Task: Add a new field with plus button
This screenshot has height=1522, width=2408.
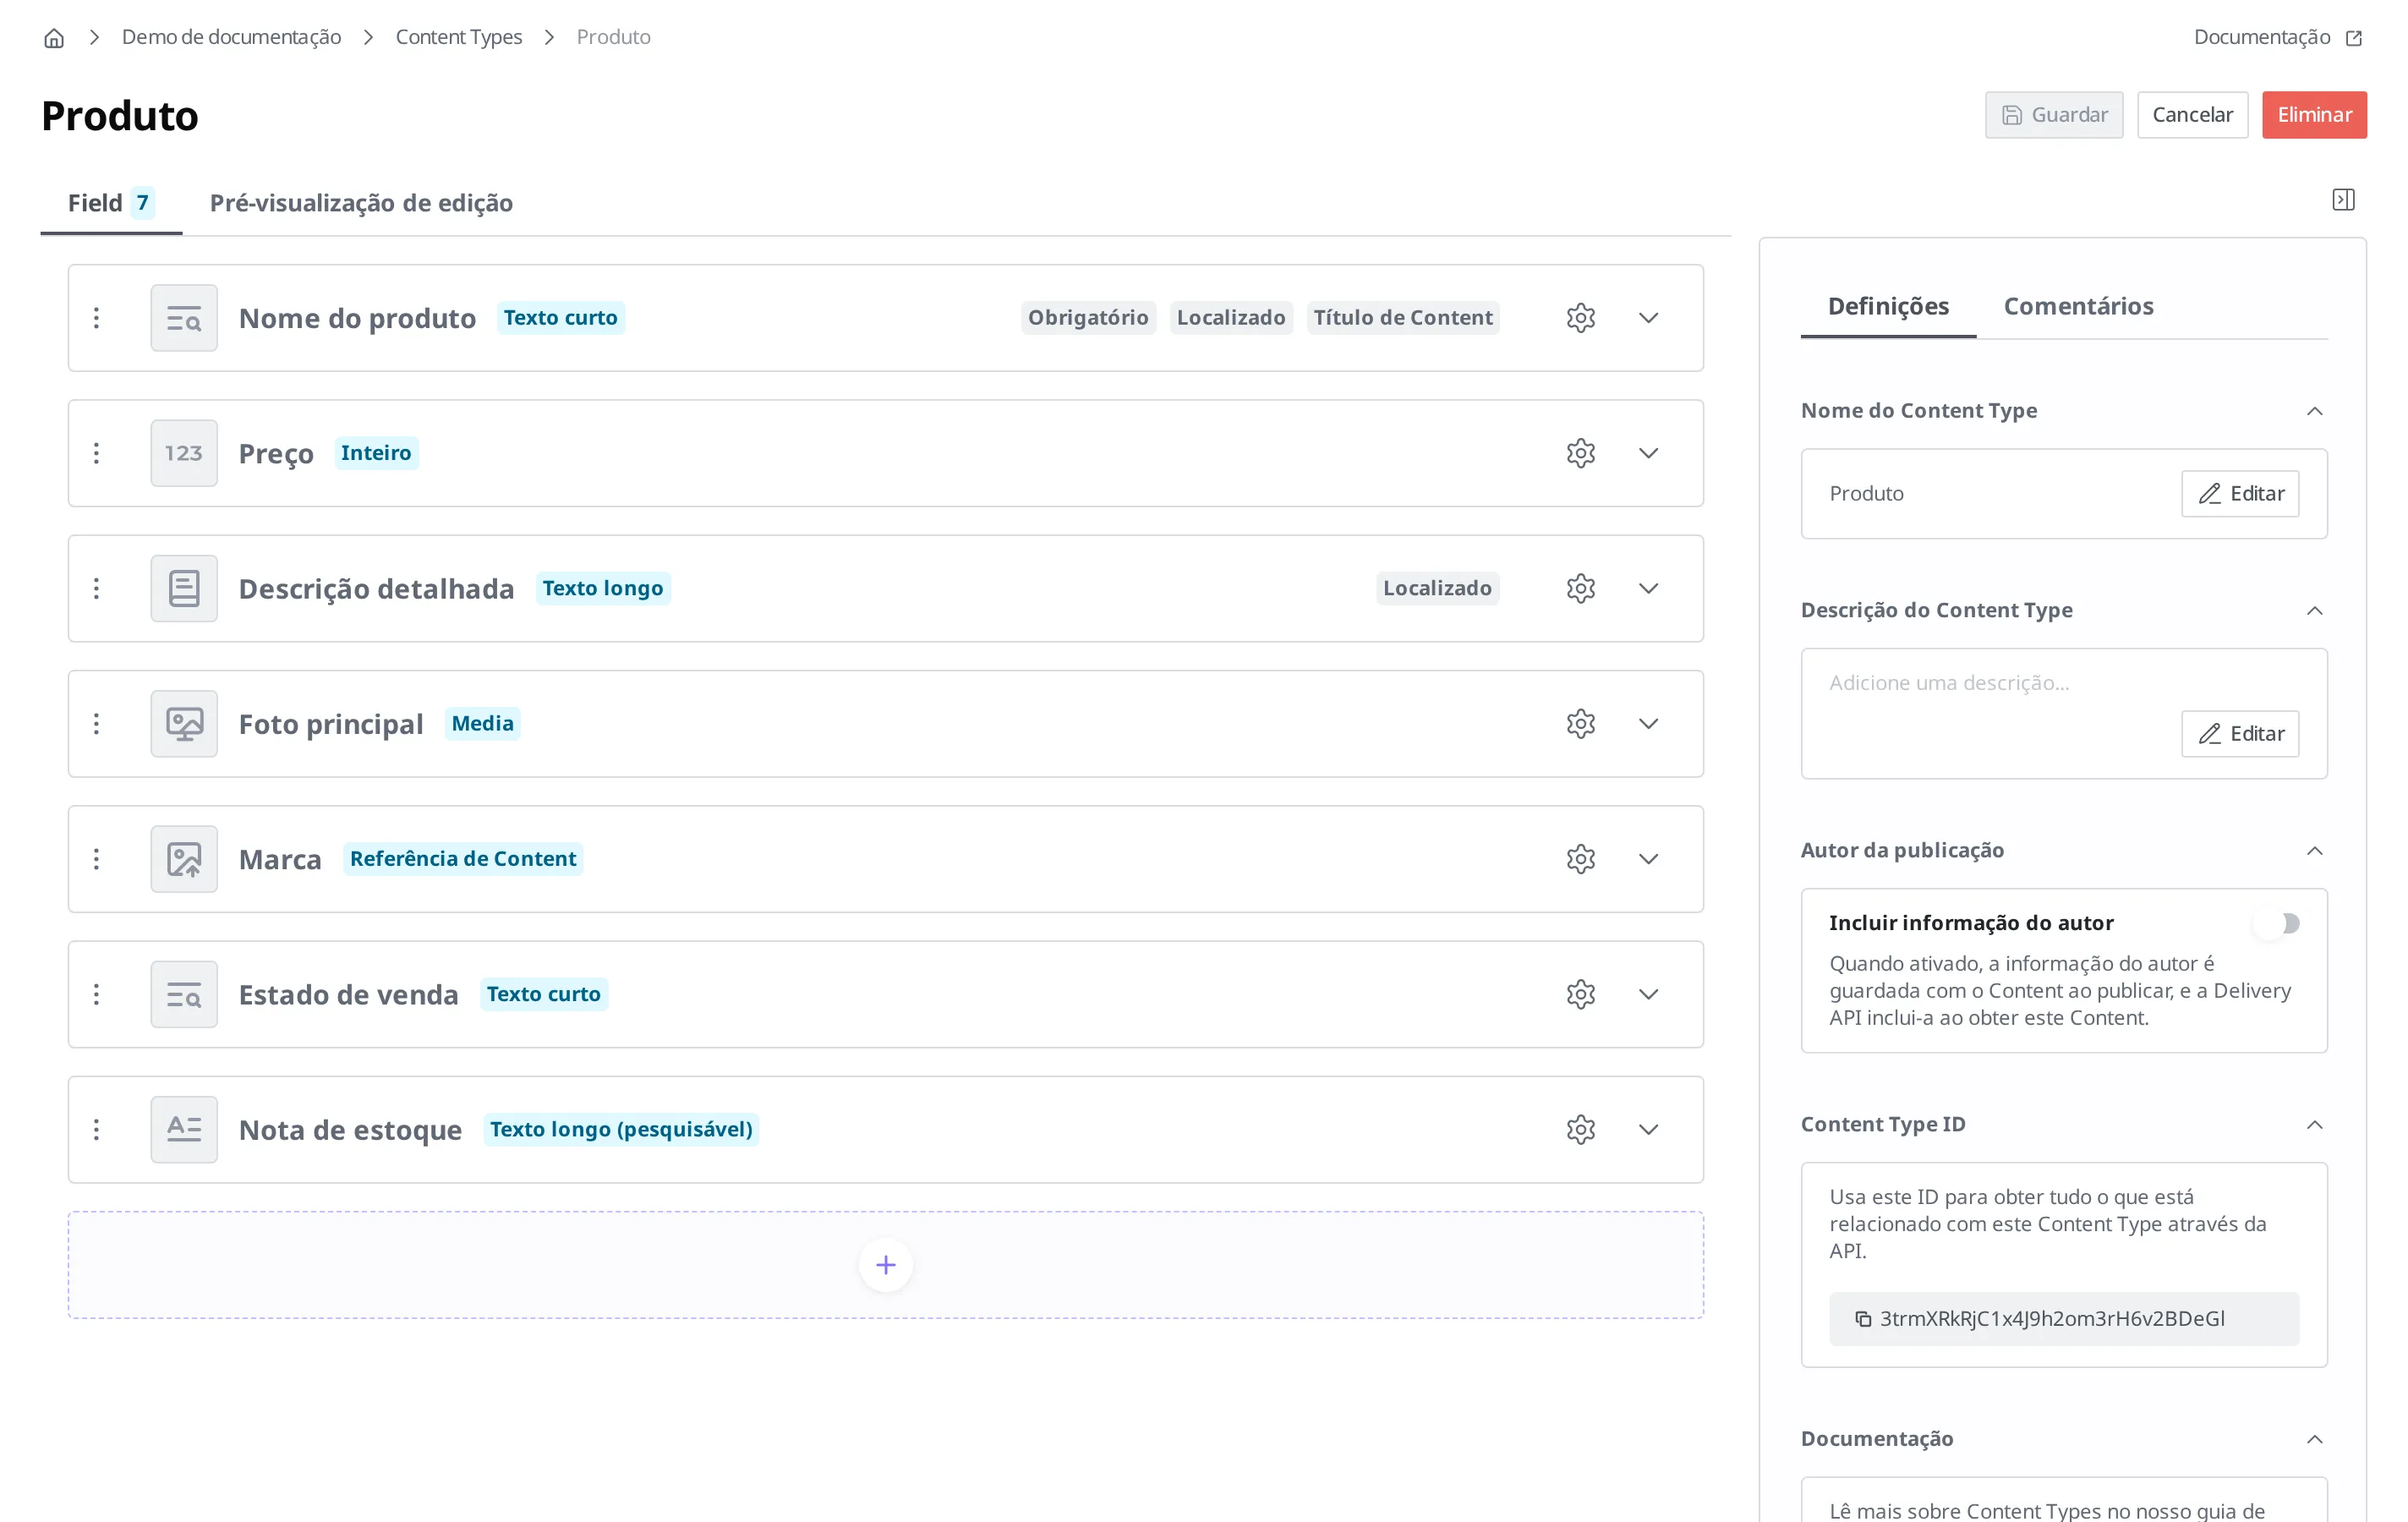Action: 885,1265
